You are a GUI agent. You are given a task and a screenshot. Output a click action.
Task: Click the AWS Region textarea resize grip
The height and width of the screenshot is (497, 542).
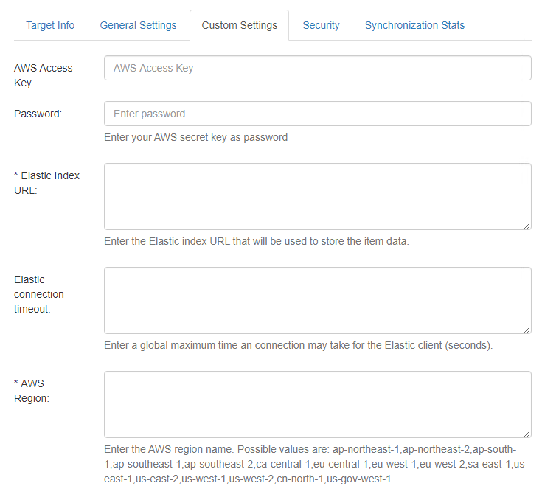click(527, 434)
